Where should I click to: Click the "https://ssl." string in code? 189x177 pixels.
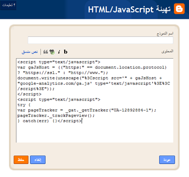[42, 73]
